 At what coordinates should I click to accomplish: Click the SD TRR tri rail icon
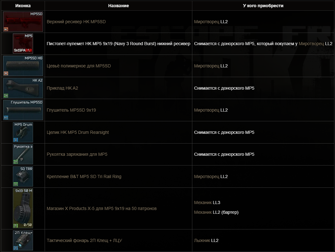coord(23,176)
